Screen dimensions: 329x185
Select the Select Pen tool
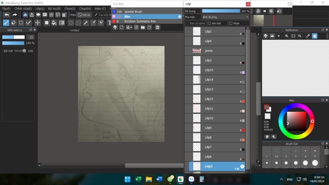[93, 22]
